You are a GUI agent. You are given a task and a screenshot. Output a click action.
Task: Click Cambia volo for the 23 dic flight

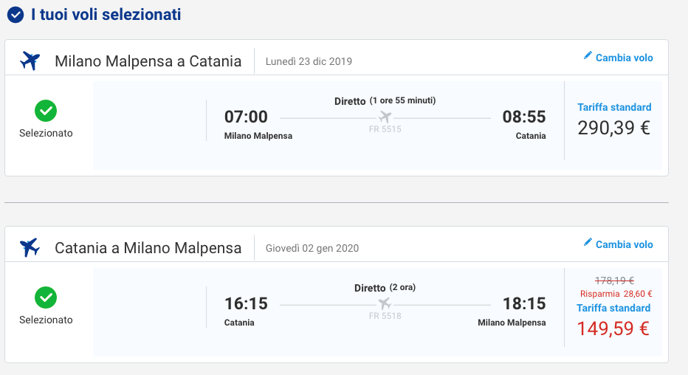624,58
